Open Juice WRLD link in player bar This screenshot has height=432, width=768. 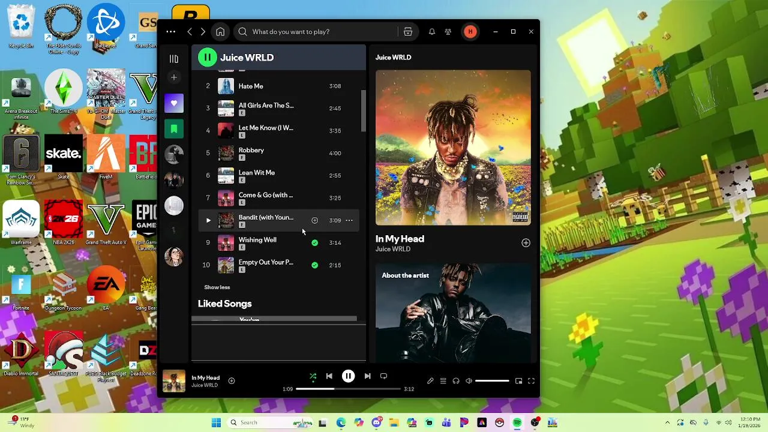[205, 385]
